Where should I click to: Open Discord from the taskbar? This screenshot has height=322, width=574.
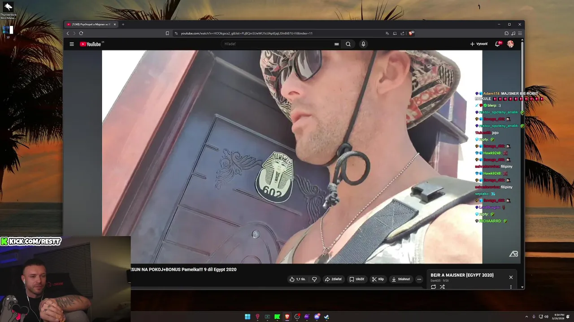tap(317, 317)
